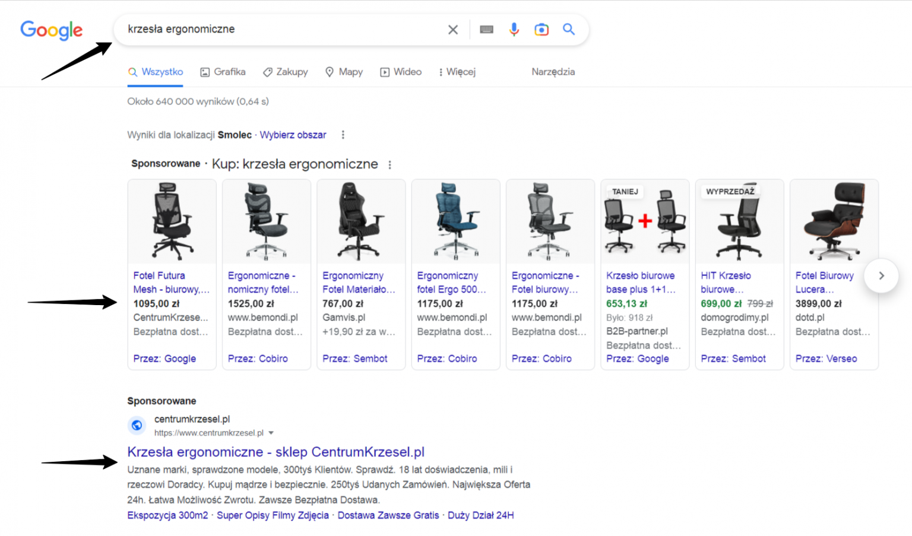This screenshot has height=536, width=912.
Task: Click into the search field with krzesła ergonomiczne
Action: pyautogui.click(x=279, y=30)
